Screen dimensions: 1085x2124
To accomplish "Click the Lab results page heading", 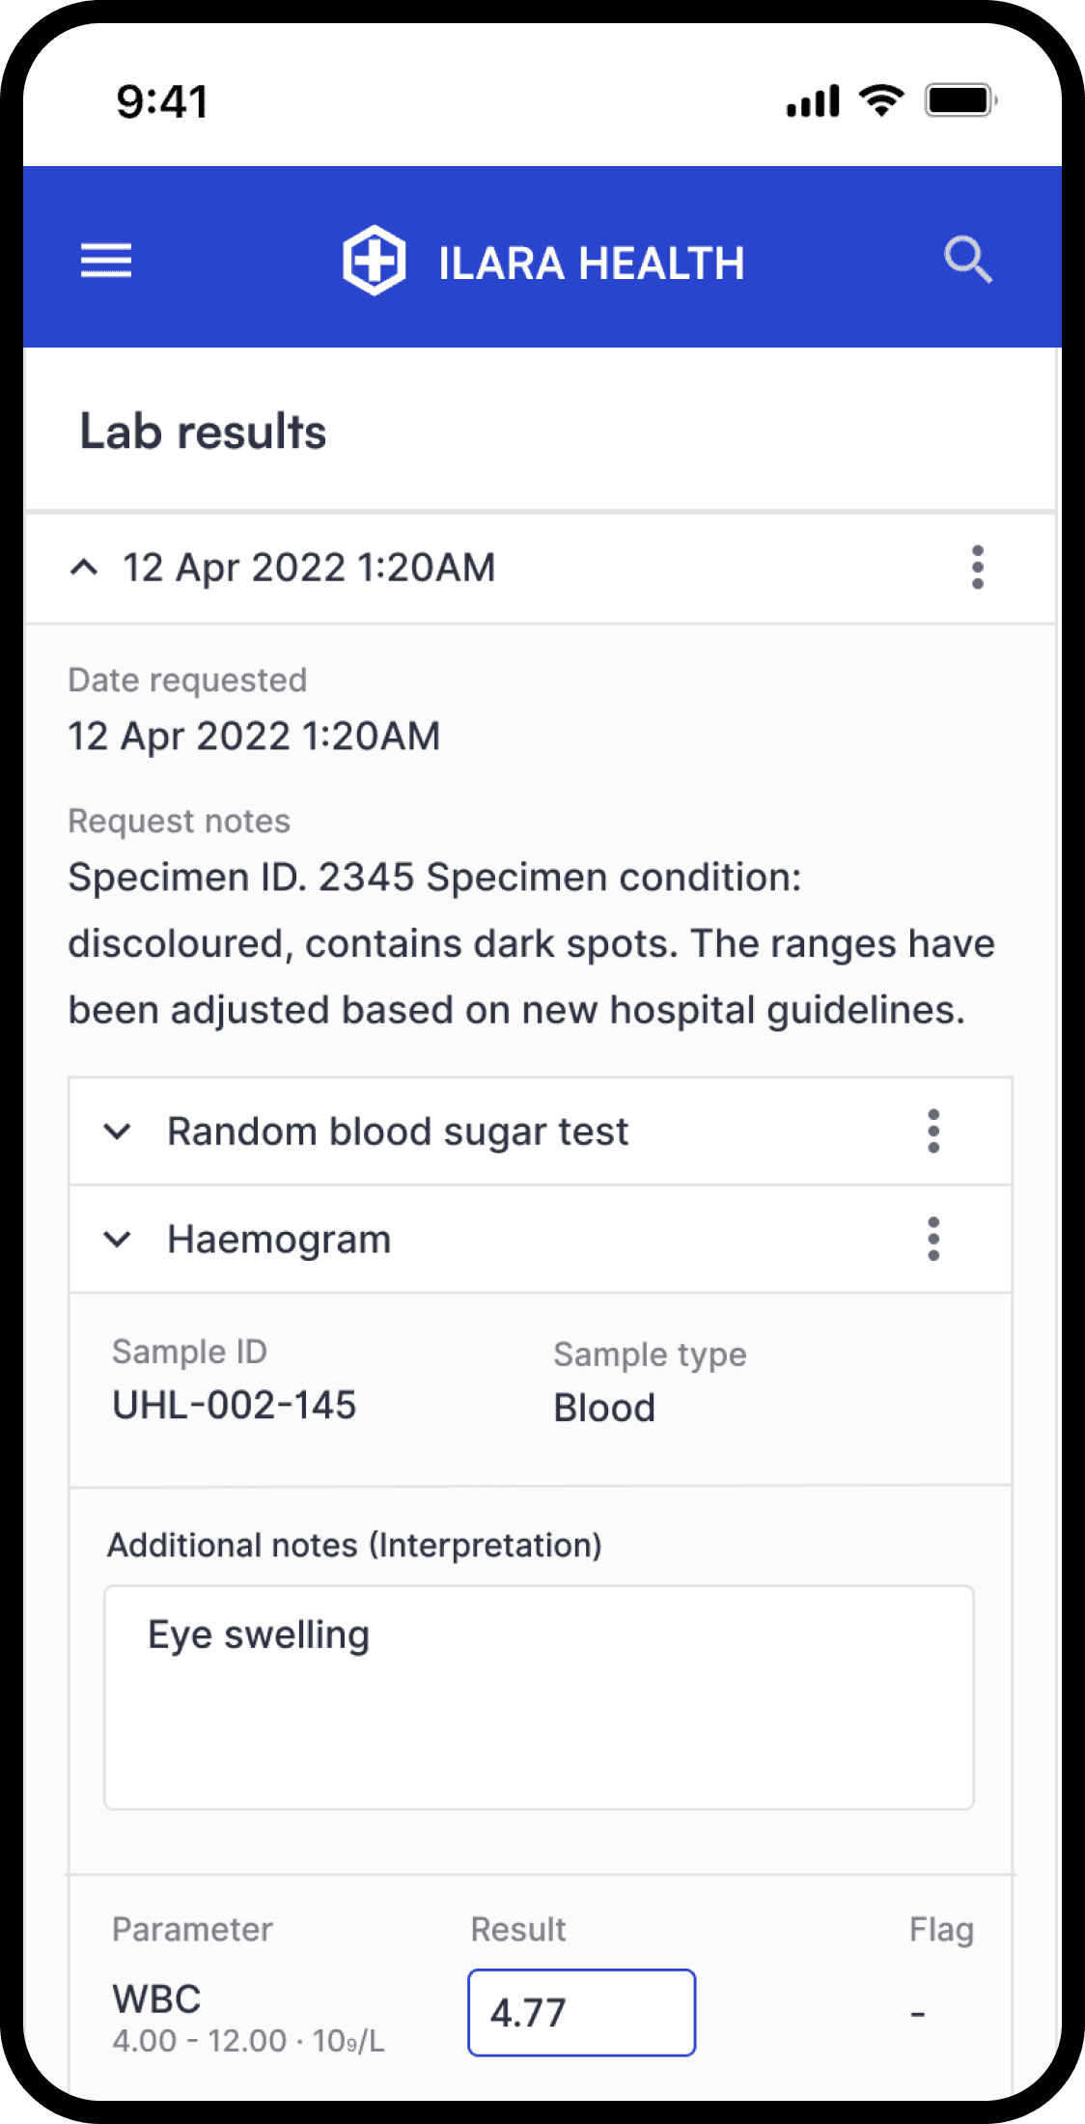I will (x=203, y=432).
